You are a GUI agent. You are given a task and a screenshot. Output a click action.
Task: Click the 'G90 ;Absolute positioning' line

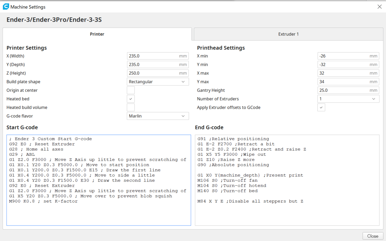pyautogui.click(x=233, y=165)
